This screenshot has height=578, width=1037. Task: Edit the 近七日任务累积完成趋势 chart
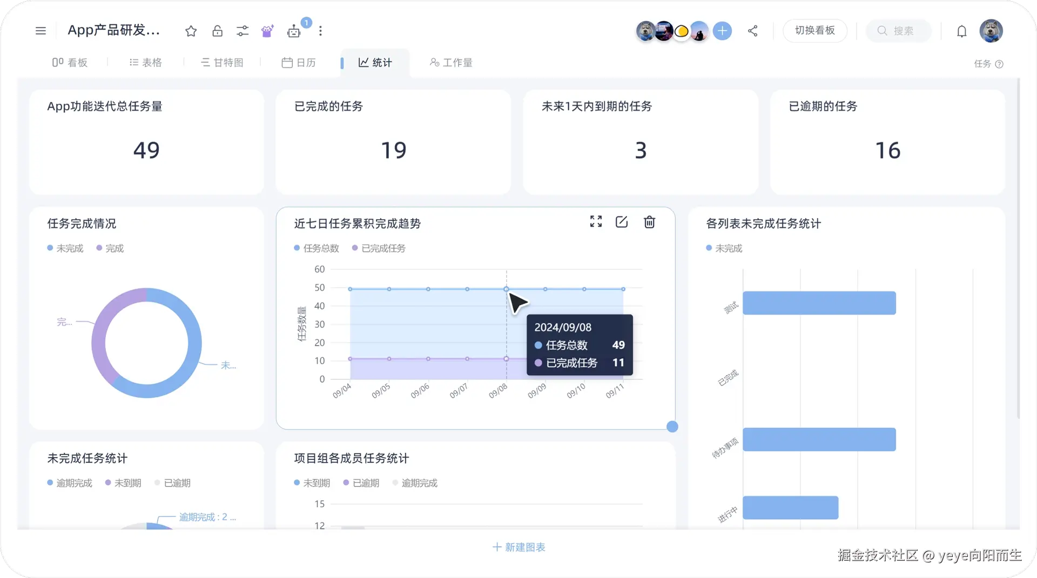tap(622, 222)
